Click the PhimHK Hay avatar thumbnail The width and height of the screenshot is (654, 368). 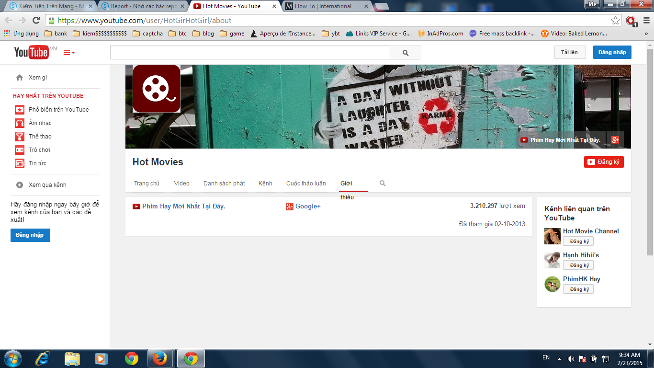pos(553,284)
